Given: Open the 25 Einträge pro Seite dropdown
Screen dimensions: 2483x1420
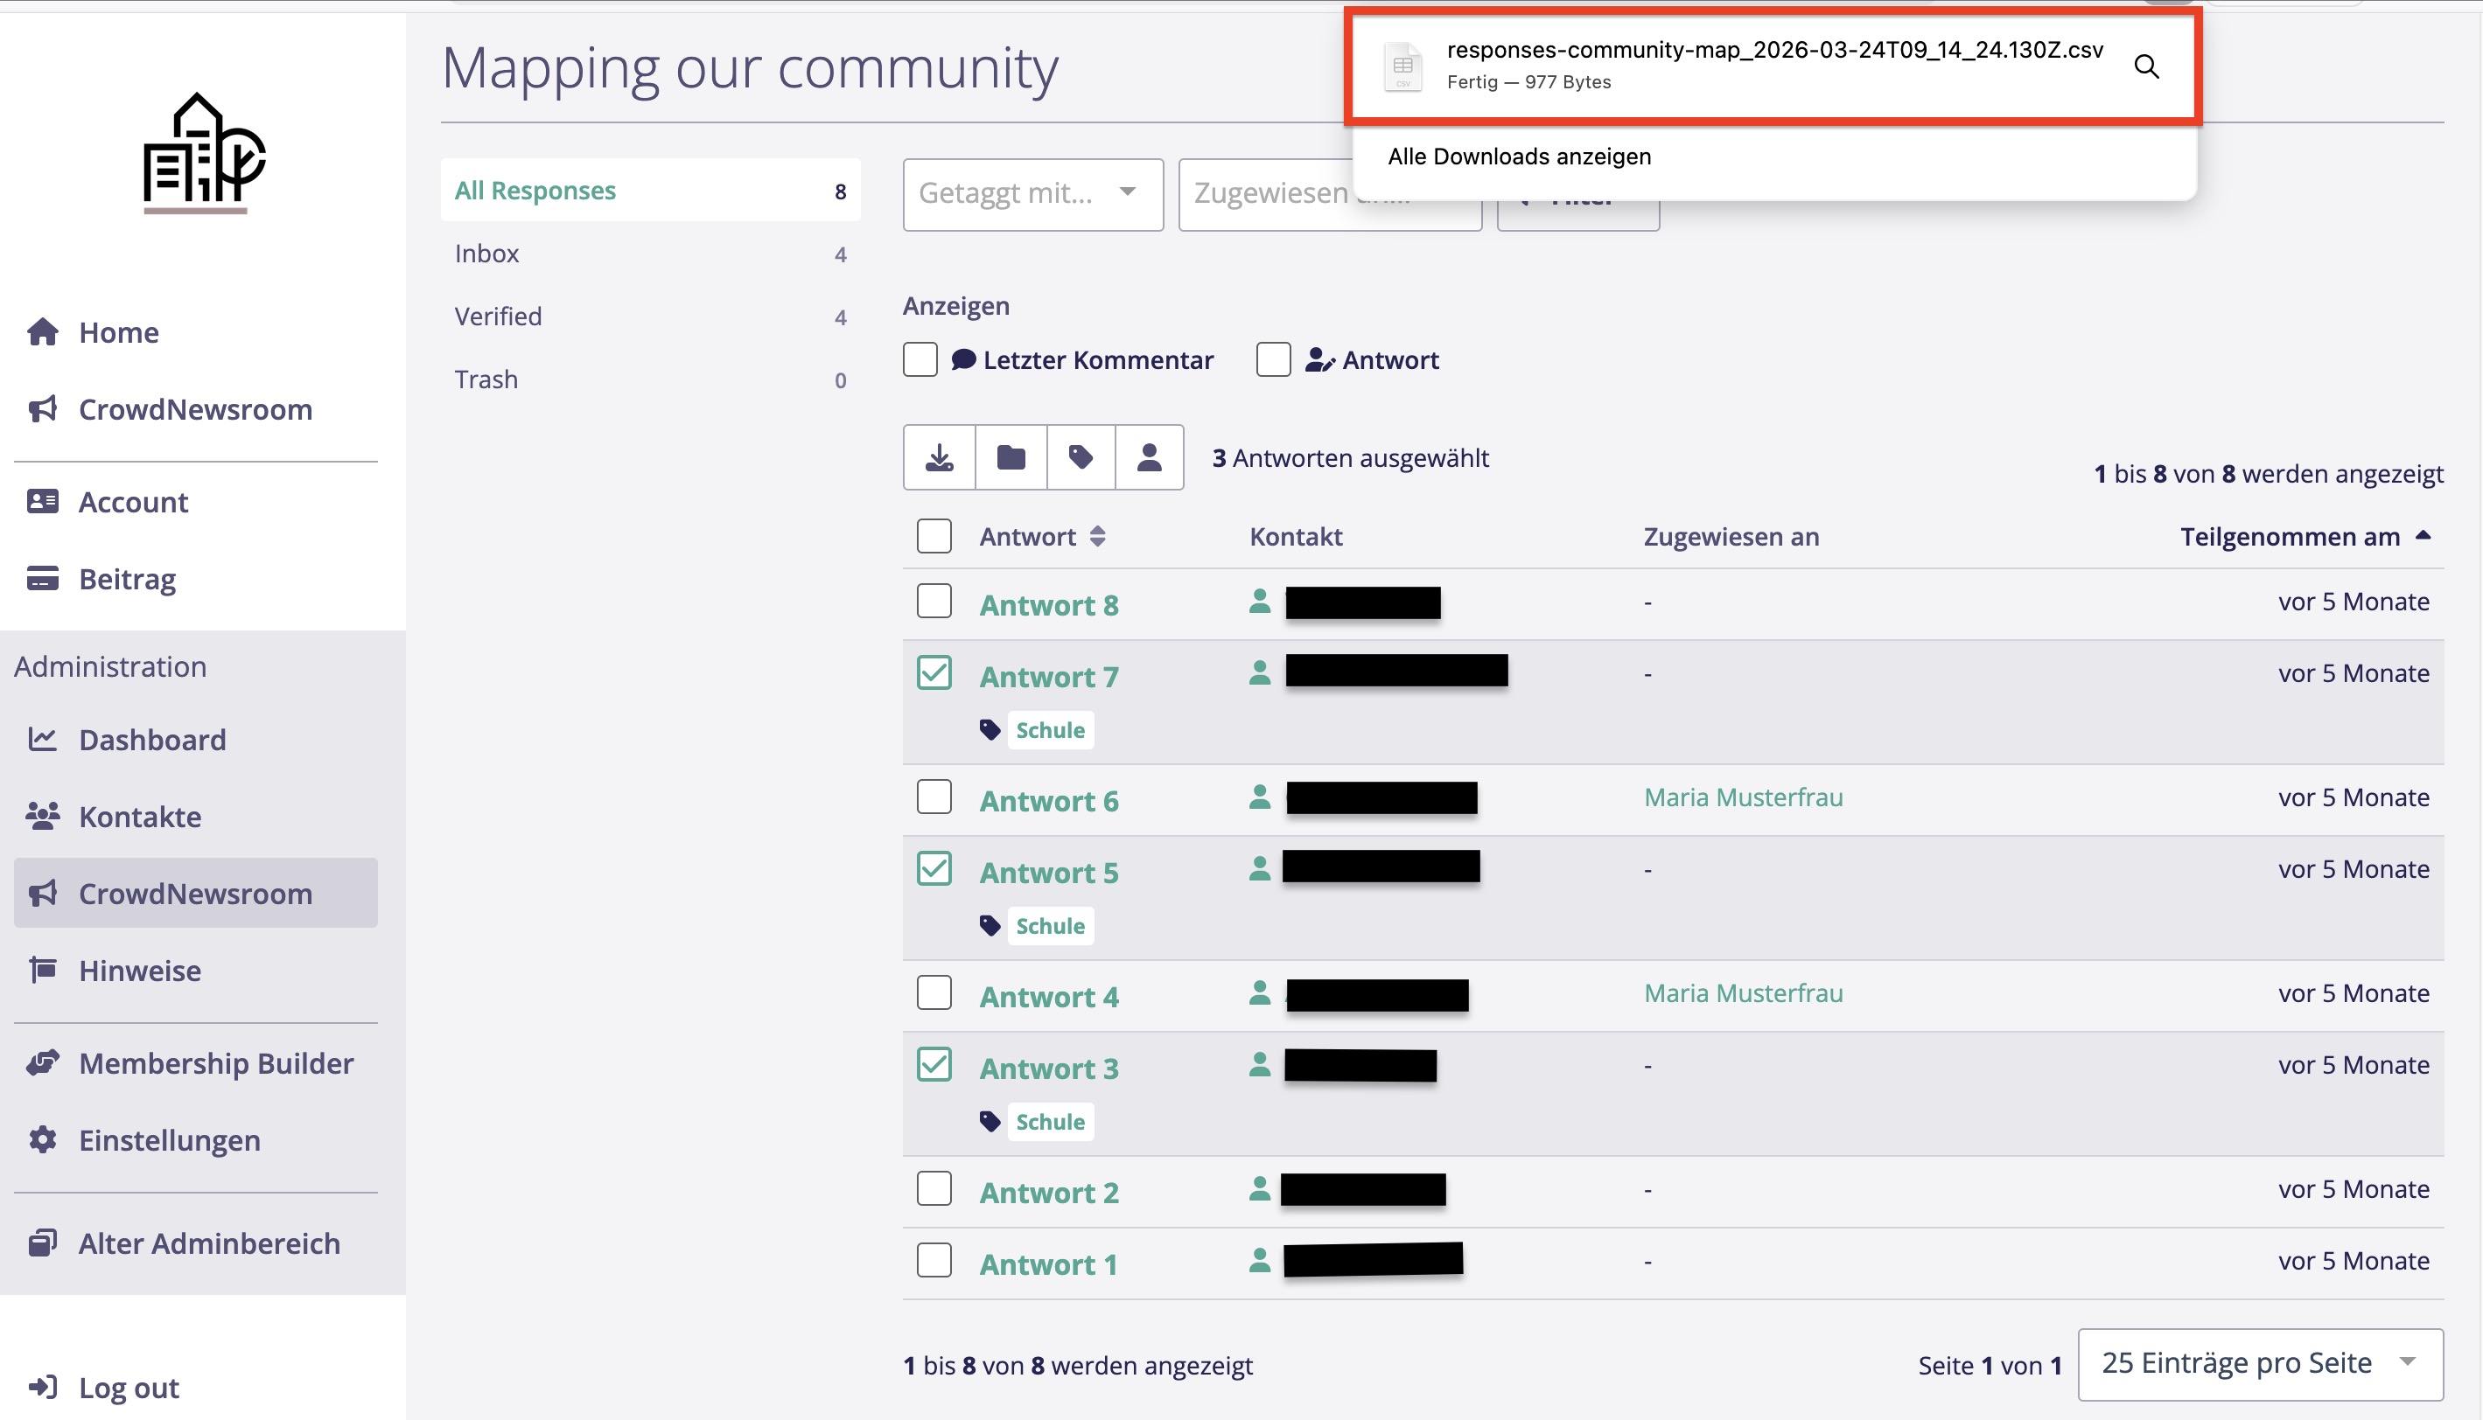Looking at the screenshot, I should (x=2260, y=1362).
